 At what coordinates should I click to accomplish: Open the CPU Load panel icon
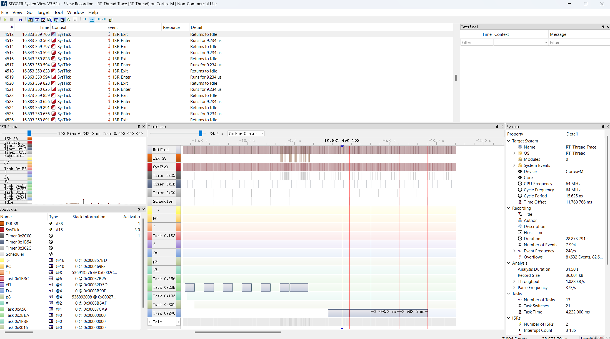(43, 20)
